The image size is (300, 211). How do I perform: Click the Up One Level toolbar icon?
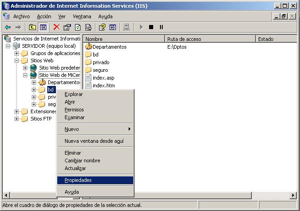click(32, 27)
